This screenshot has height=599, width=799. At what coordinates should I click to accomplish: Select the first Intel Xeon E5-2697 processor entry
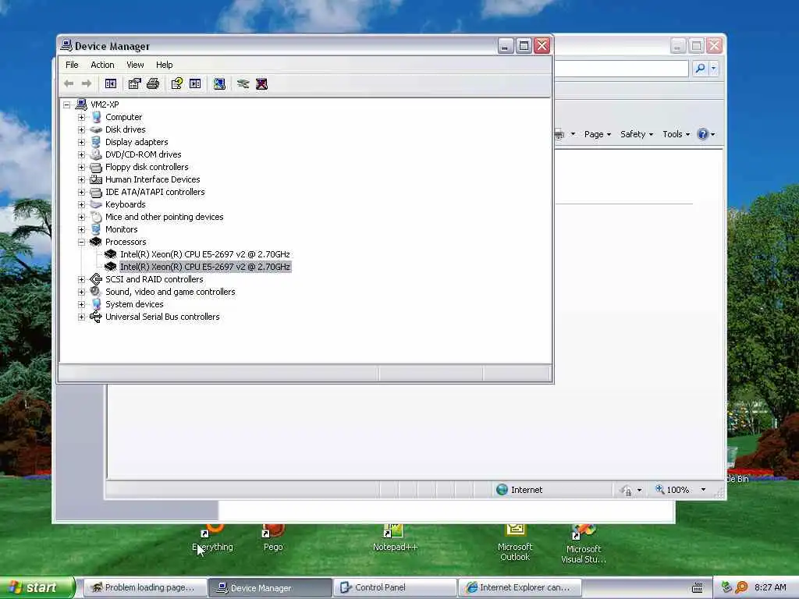point(205,254)
